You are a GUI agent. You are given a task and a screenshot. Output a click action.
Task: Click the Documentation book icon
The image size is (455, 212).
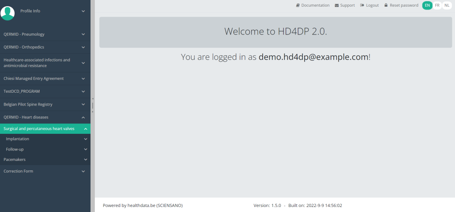tap(298, 5)
